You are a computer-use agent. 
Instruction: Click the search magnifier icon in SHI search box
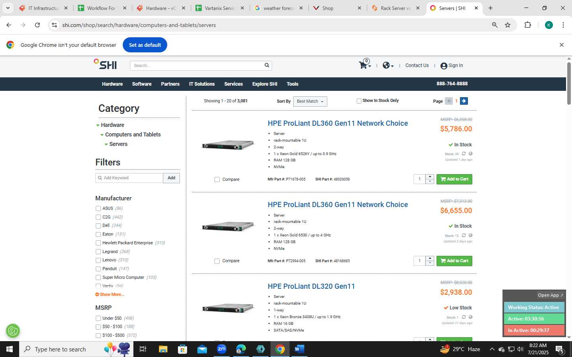(267, 65)
